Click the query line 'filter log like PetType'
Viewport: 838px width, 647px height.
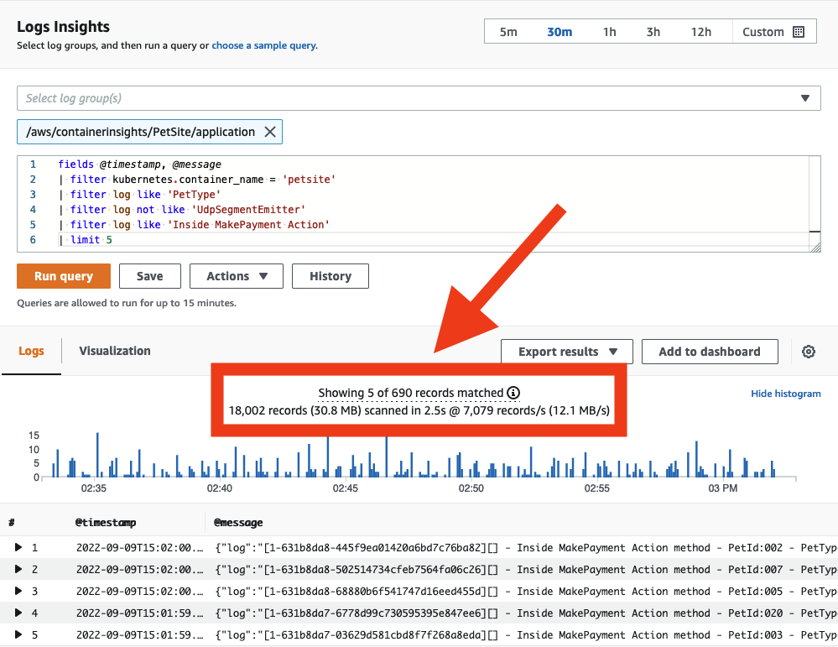(139, 194)
